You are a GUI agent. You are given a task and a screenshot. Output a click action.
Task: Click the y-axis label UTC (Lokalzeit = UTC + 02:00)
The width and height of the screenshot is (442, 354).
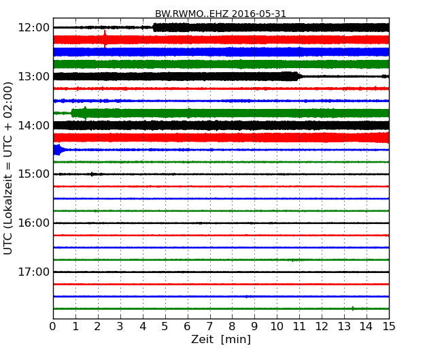pyautogui.click(x=8, y=168)
